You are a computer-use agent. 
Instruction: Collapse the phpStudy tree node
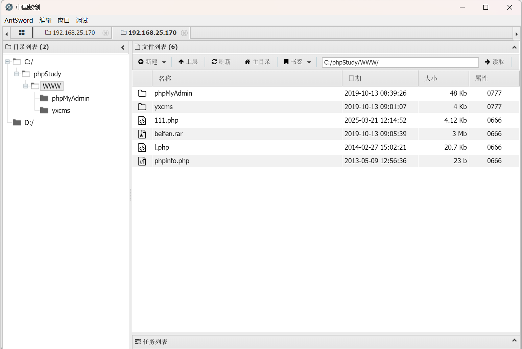coord(16,74)
